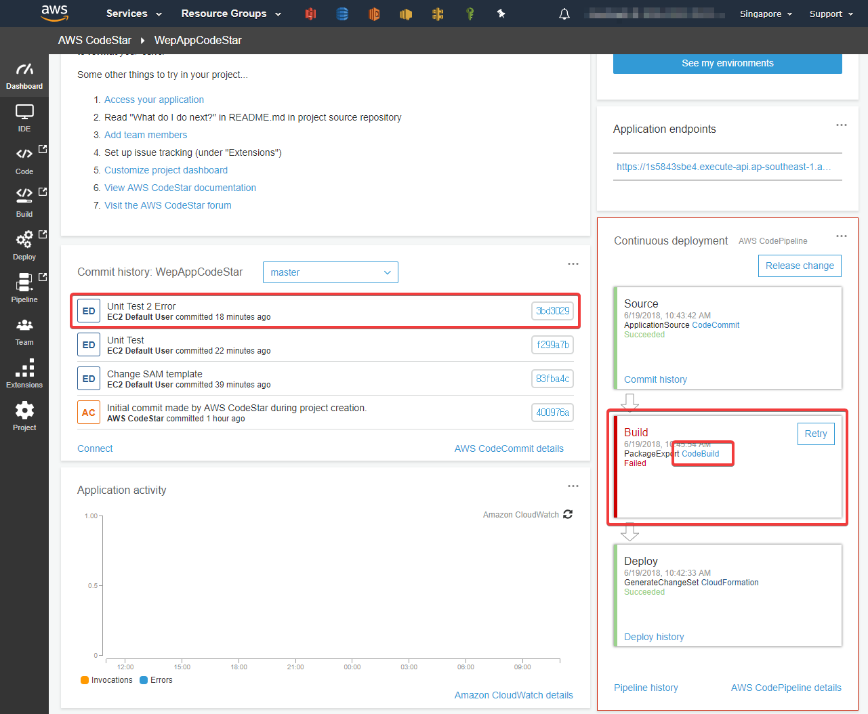Image resolution: width=868 pixels, height=714 pixels.
Task: Click the 'Failed' status in Build stage
Action: point(635,463)
